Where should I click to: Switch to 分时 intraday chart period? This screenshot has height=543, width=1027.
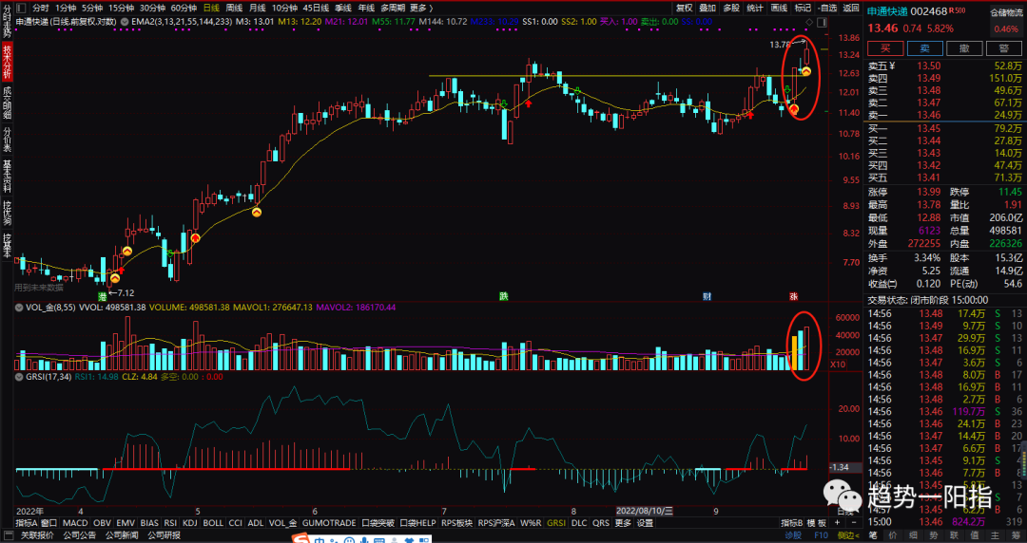pos(41,8)
